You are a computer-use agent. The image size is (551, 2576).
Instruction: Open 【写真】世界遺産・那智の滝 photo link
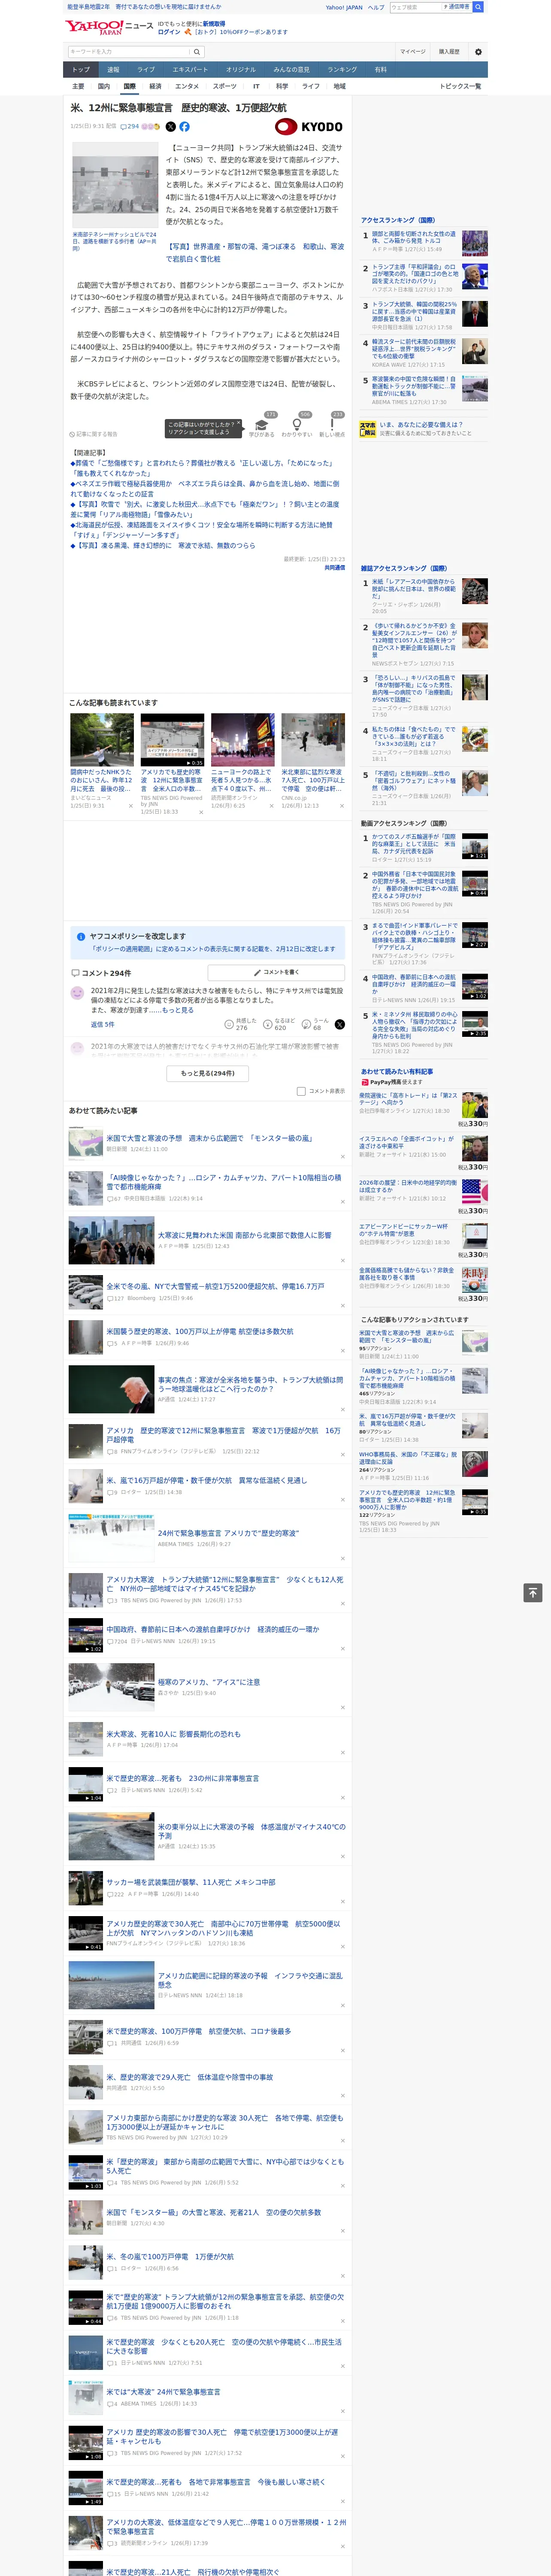tap(255, 252)
